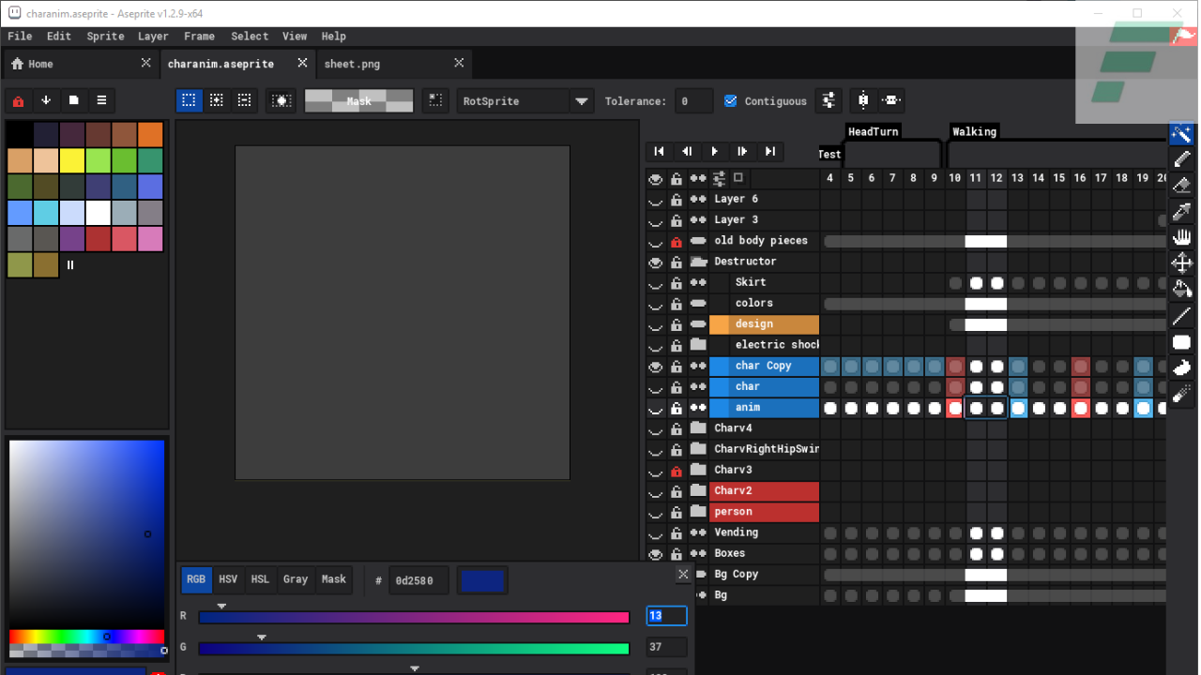Switch color sliders to Gray

[296, 579]
